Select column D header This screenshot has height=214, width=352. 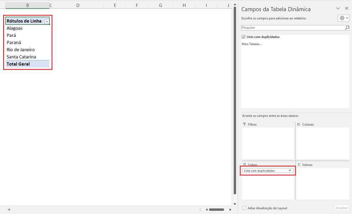[78, 5]
